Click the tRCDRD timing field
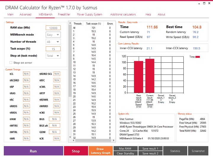Image resolution: width=213 pixels, height=157 pixels. point(26,80)
